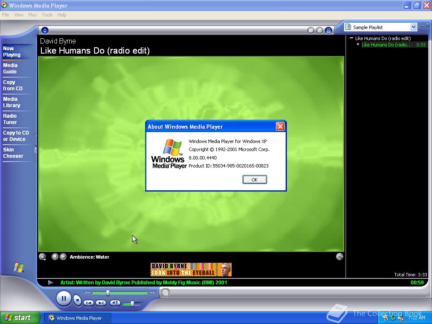Open the Play menu
The width and height of the screenshot is (432, 324).
(x=32, y=15)
